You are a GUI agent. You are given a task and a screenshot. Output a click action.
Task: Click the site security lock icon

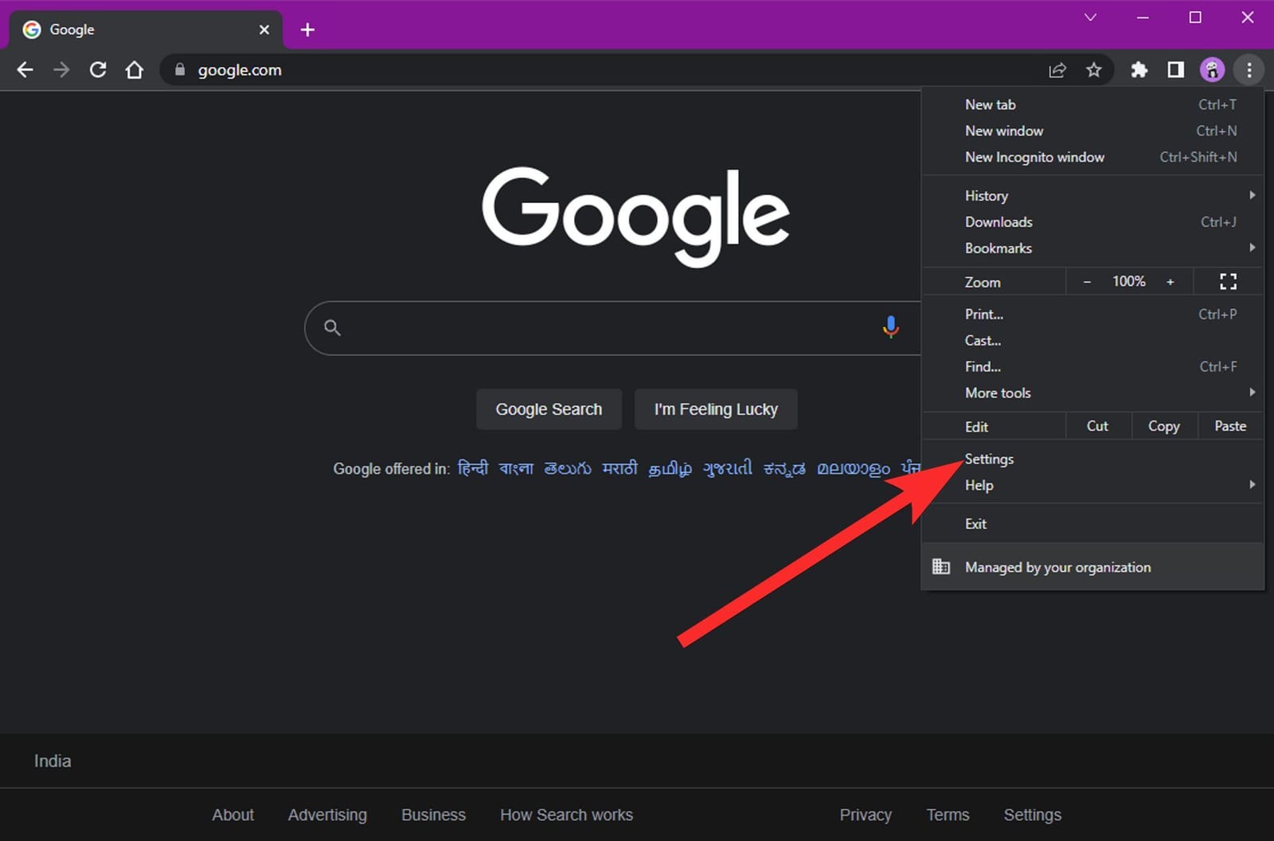click(x=179, y=70)
